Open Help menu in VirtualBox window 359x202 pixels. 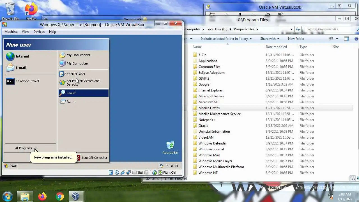52,32
